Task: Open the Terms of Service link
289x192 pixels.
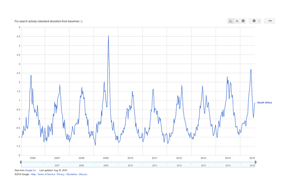Action: (x=46, y=174)
